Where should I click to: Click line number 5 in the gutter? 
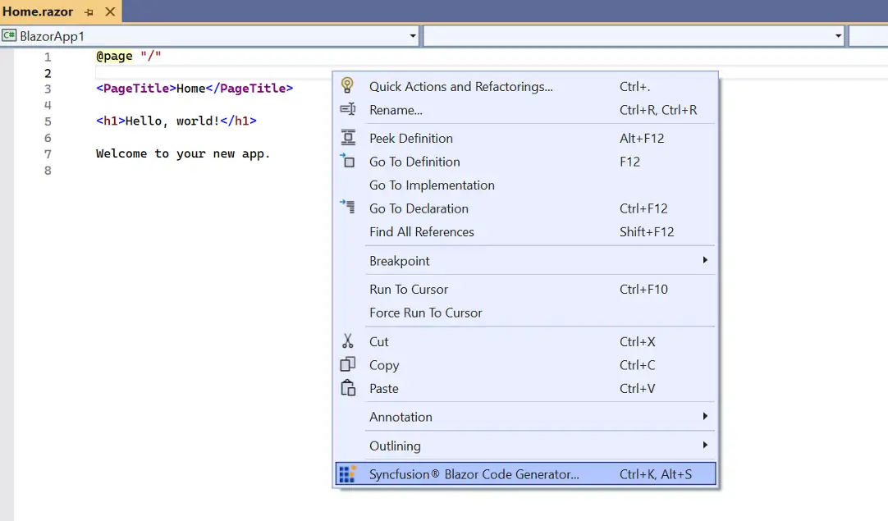[x=48, y=120]
